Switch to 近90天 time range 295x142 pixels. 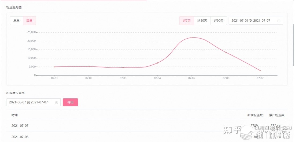(219, 21)
